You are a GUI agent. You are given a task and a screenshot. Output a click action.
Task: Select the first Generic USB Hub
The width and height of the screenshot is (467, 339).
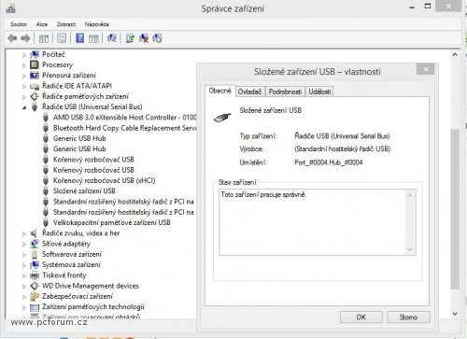pos(79,138)
